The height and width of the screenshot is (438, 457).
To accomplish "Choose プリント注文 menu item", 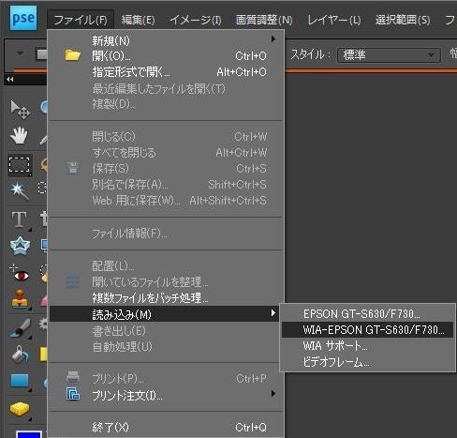I will 166,395.
